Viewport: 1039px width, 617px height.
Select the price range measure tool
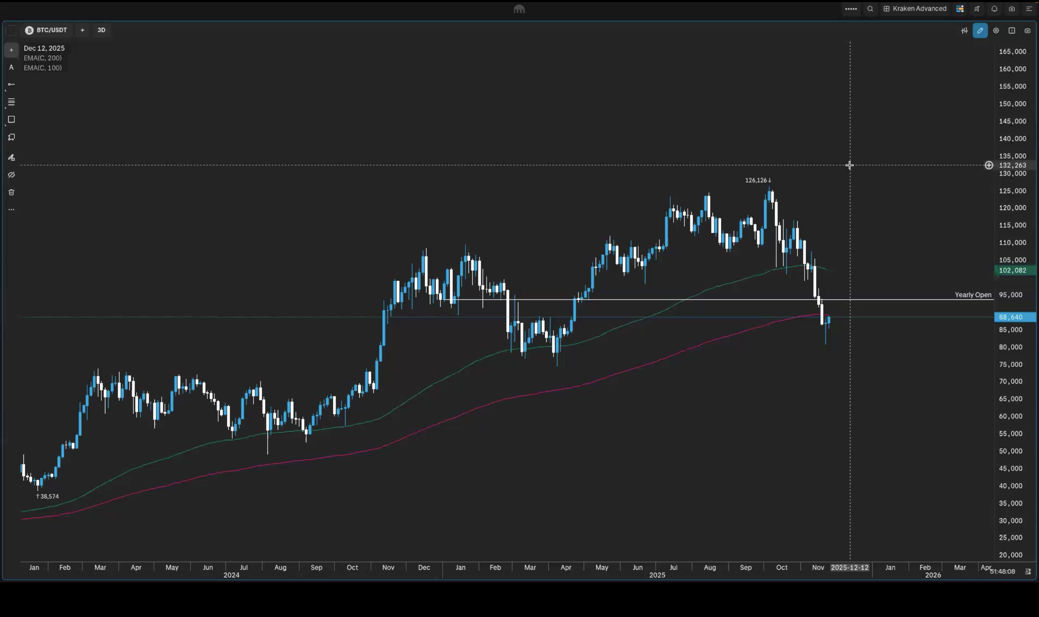(x=11, y=137)
